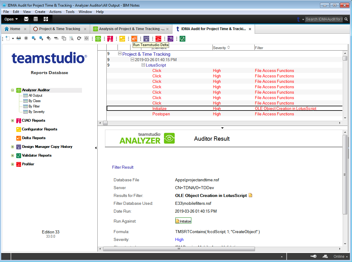Select By Severity view

[x=36, y=112]
